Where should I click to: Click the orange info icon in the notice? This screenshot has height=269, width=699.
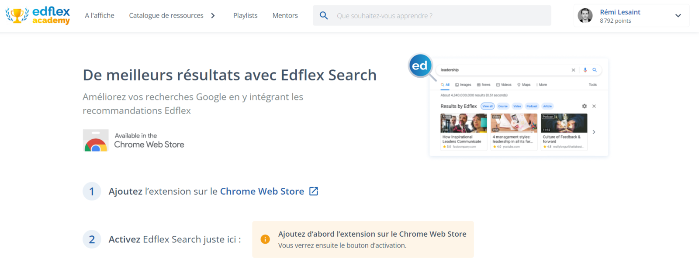265,239
